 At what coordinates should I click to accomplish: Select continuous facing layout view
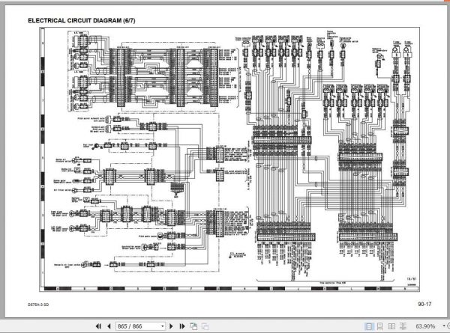click(403, 326)
